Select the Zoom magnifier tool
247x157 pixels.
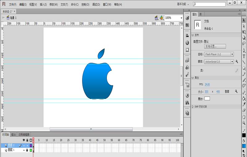(x=244, y=123)
